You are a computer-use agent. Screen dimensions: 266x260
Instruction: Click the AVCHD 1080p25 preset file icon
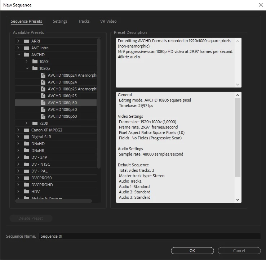click(x=43, y=96)
